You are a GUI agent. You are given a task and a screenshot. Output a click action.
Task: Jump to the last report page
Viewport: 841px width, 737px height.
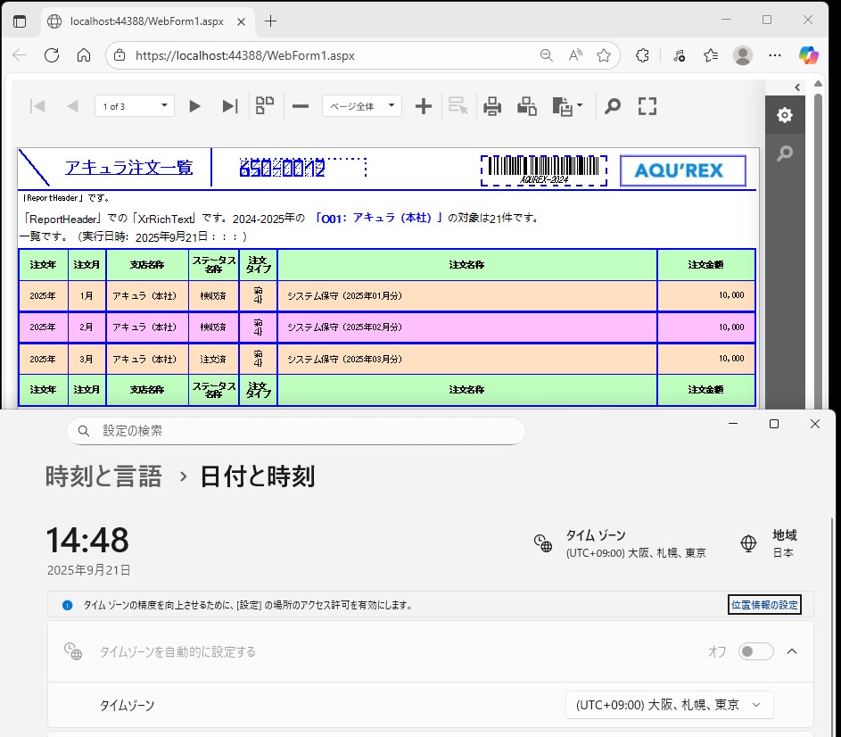[x=229, y=106]
